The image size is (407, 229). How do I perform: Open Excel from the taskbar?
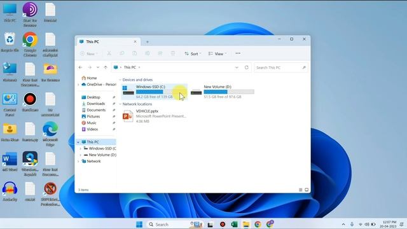tap(234, 225)
